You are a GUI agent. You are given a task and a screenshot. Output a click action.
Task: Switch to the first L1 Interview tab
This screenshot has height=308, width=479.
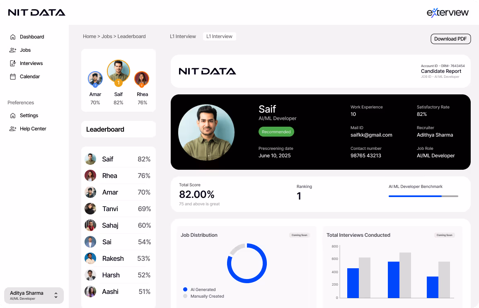point(183,36)
